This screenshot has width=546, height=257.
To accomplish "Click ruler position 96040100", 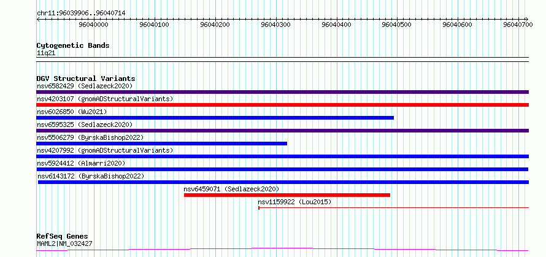I will pos(154,25).
